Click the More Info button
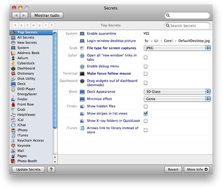 pyautogui.click(x=197, y=169)
